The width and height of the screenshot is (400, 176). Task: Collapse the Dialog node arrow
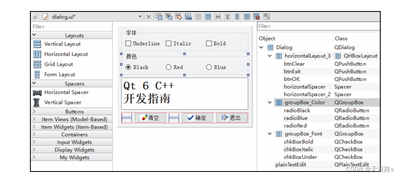(x=261, y=47)
